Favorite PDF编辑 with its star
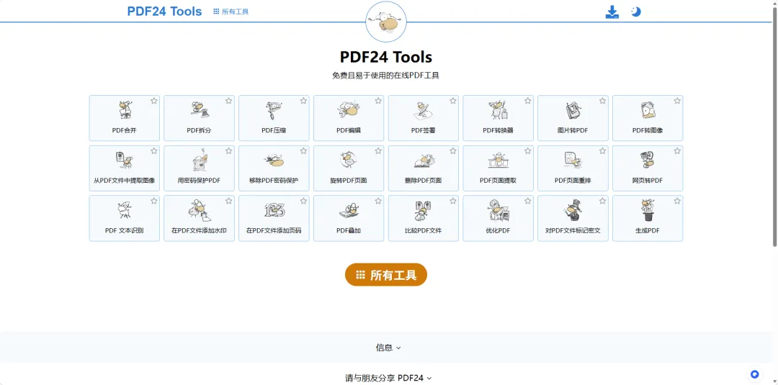 [378, 101]
